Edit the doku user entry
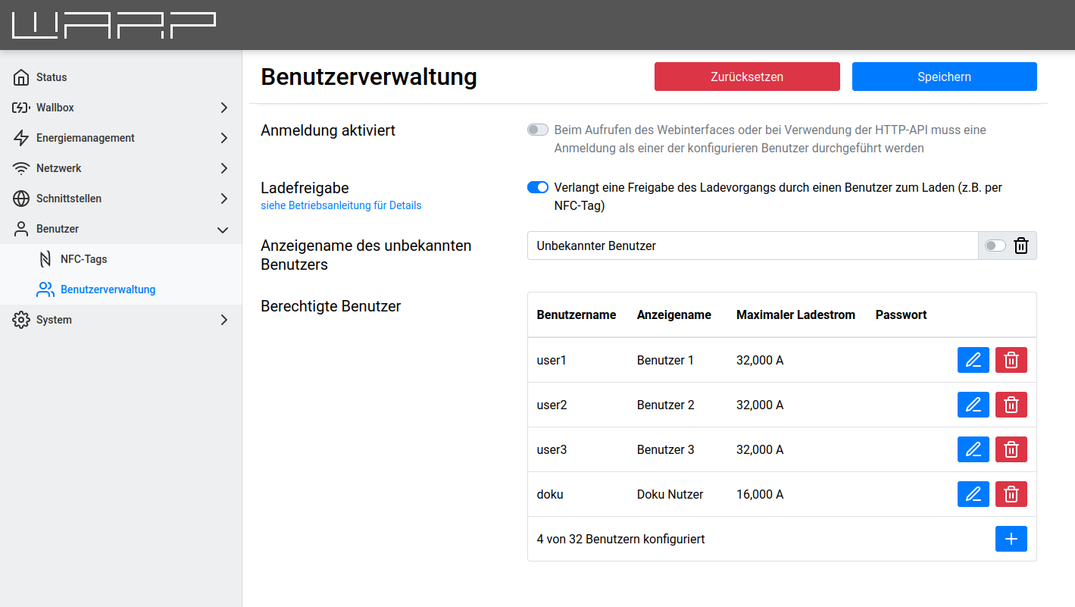The width and height of the screenshot is (1075, 607). [x=973, y=494]
